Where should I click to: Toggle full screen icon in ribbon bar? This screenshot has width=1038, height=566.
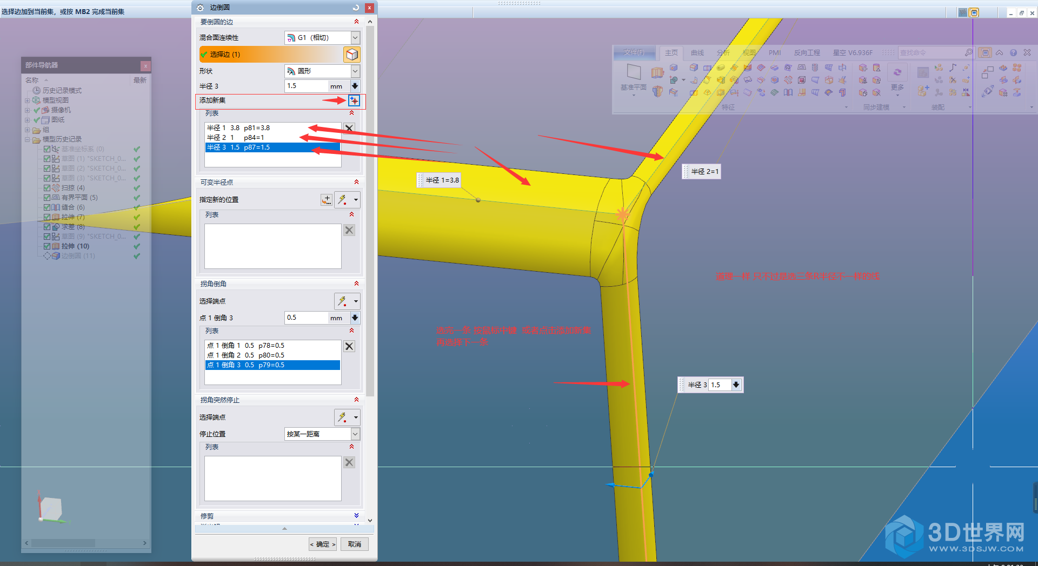pyautogui.click(x=986, y=52)
